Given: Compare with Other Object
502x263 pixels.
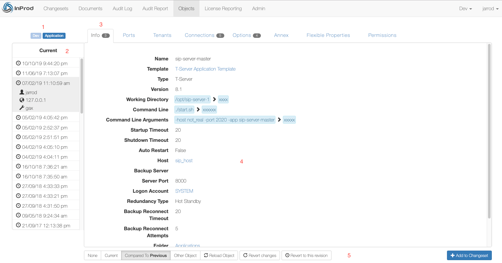Looking at the screenshot, I should pyautogui.click(x=185, y=255).
